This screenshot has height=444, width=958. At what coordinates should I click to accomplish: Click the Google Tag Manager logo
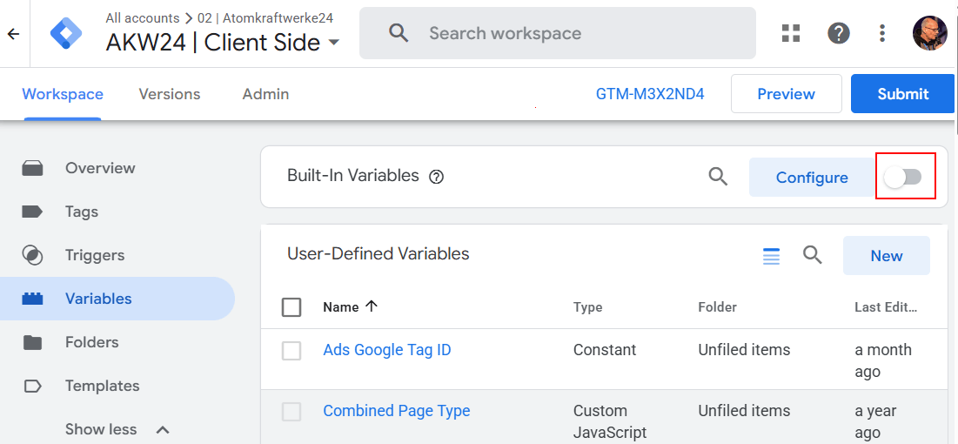(x=65, y=34)
